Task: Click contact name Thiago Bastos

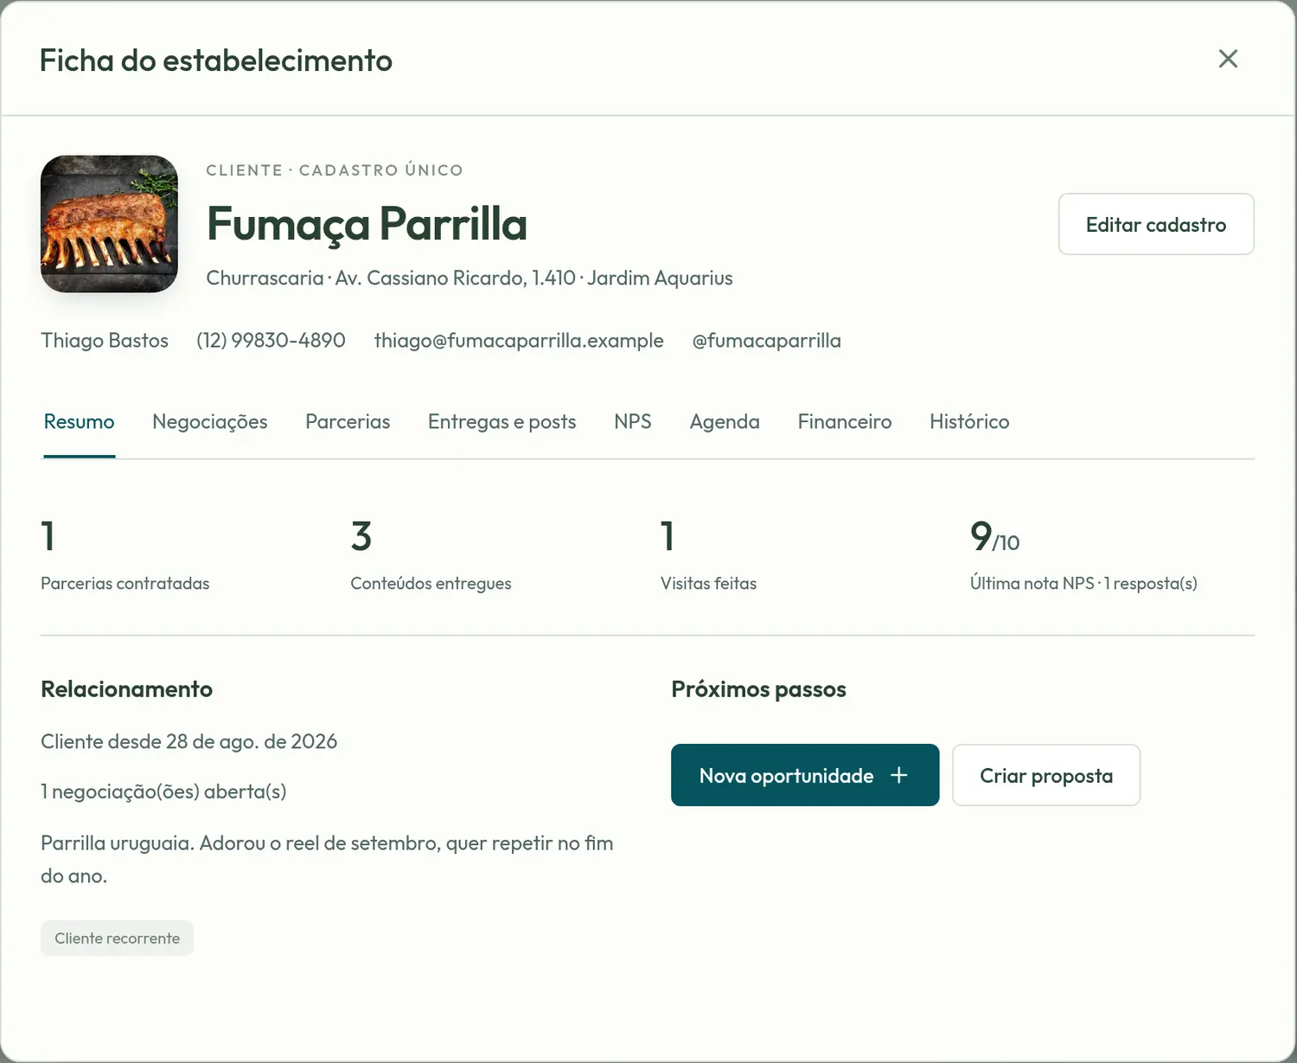Action: [x=105, y=341]
